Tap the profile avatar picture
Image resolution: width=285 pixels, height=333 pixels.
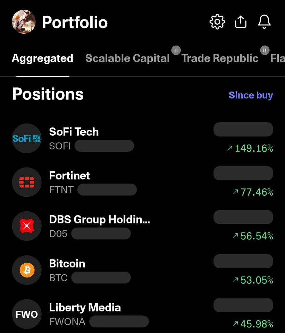pyautogui.click(x=24, y=22)
